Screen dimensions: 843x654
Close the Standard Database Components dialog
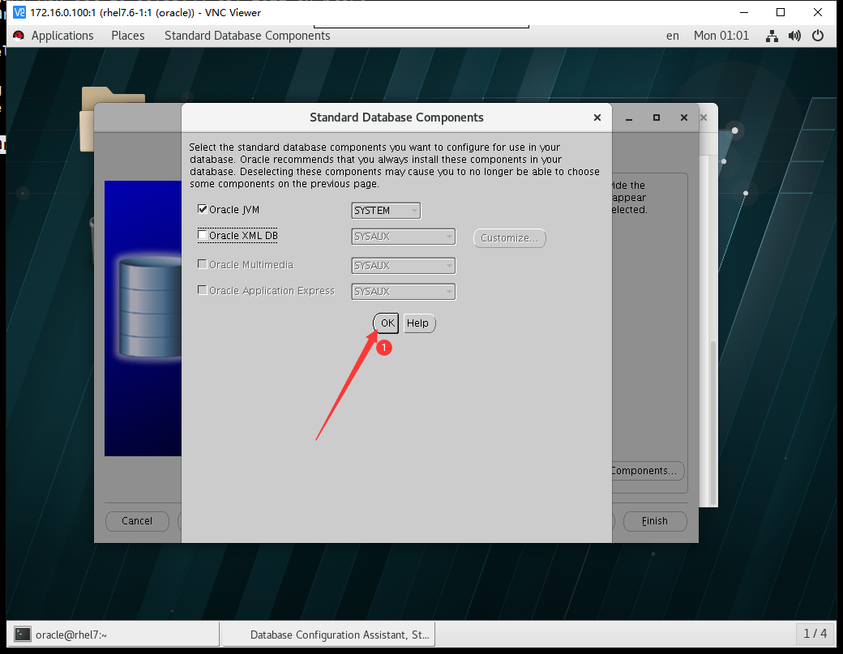[x=597, y=118]
